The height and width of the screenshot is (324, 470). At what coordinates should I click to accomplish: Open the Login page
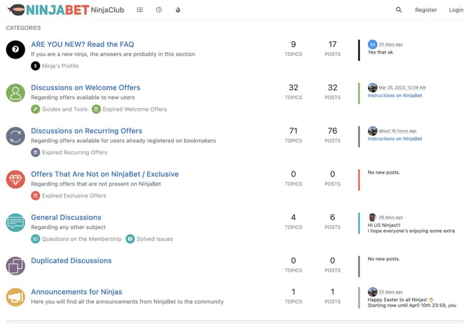pos(456,10)
